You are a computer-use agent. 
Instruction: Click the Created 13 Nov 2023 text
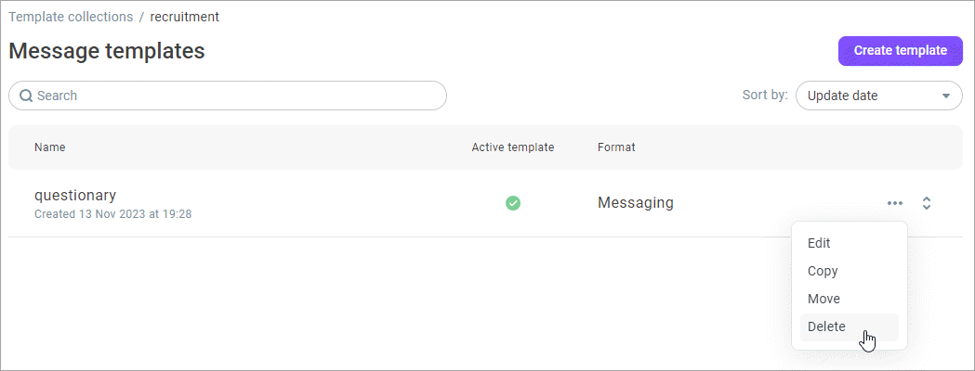click(x=112, y=214)
